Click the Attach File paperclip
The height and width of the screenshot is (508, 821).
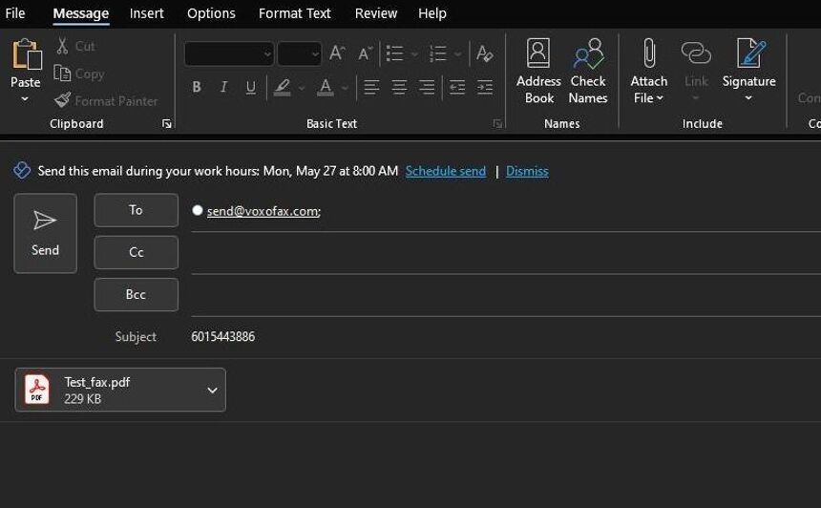tap(649, 53)
